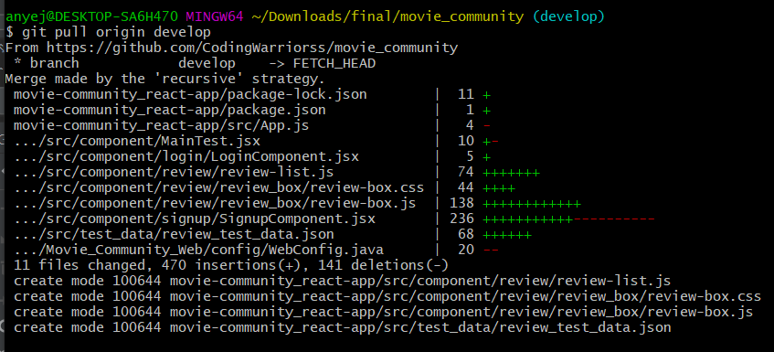
Task: Click the src/App.js file row
Action: click(252, 125)
